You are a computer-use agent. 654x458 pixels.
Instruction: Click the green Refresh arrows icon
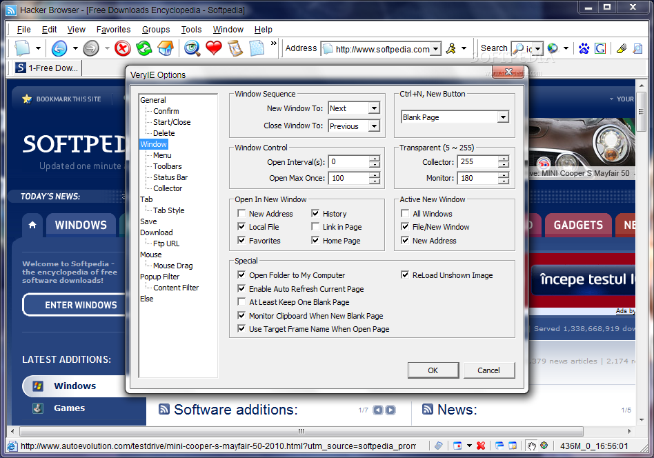[x=144, y=48]
